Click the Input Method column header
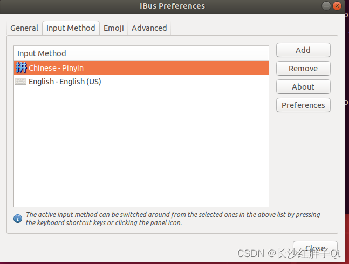The height and width of the screenshot is (264, 349). [x=141, y=53]
